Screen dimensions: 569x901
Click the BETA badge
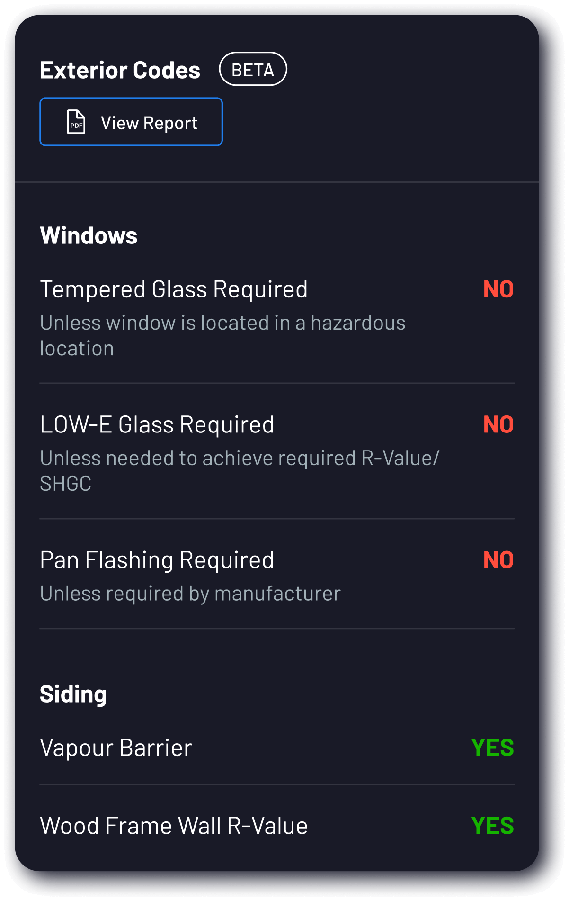(x=253, y=69)
